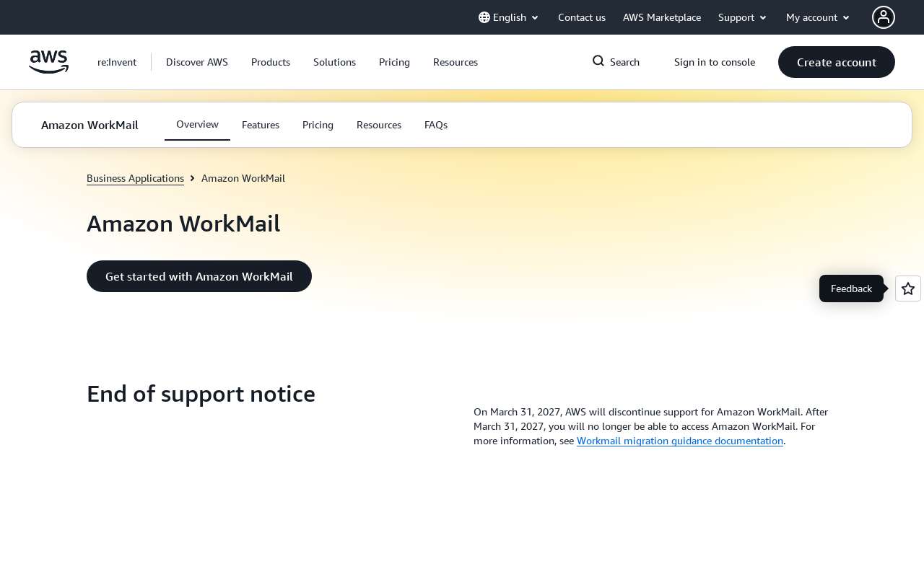Open AWS Marketplace link
This screenshot has width=924, height=577.
[662, 17]
